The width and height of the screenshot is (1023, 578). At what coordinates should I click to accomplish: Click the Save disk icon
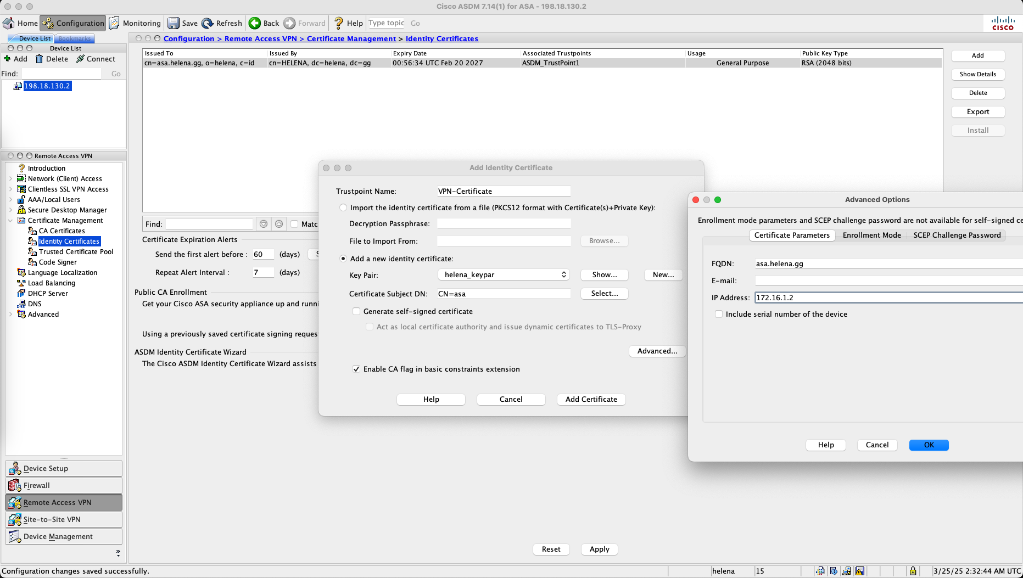click(x=174, y=23)
